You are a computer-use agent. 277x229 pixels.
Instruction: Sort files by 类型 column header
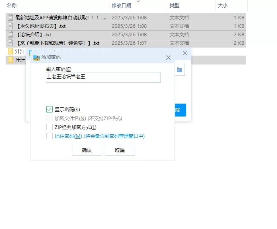(x=174, y=6)
